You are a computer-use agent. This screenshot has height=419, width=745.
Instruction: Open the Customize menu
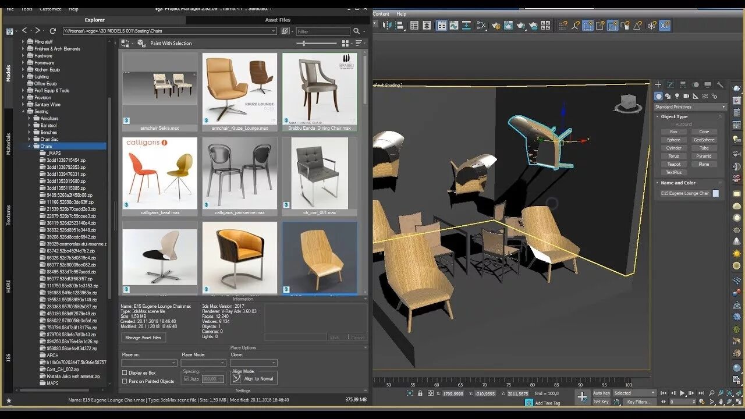(x=51, y=9)
